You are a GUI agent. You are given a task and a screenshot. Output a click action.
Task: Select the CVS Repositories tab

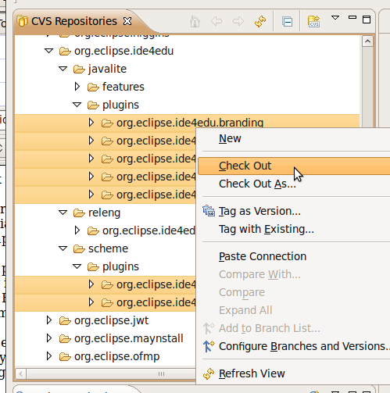(x=74, y=21)
